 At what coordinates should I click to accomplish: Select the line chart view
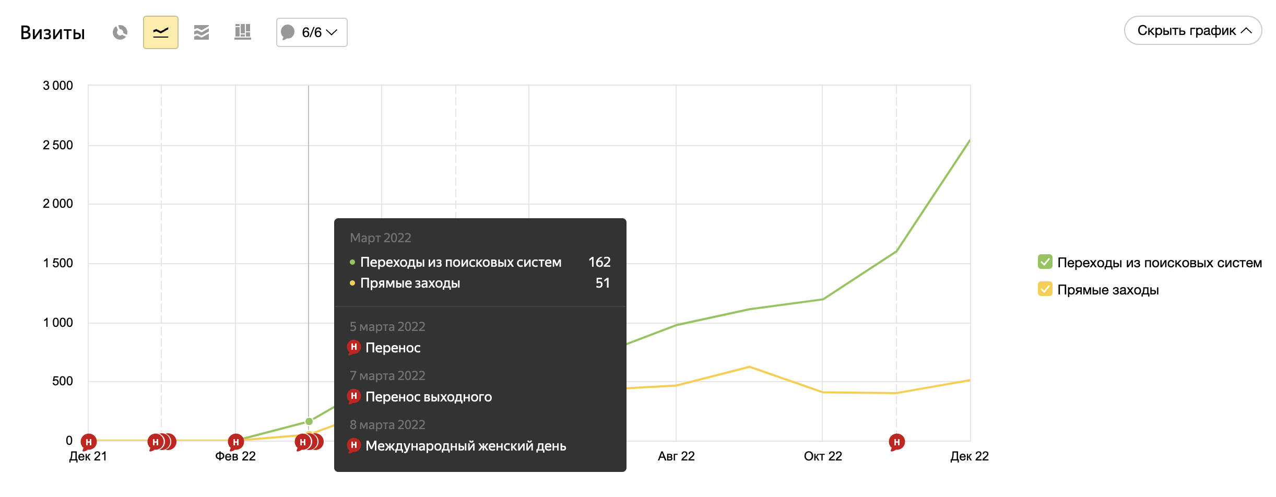161,32
